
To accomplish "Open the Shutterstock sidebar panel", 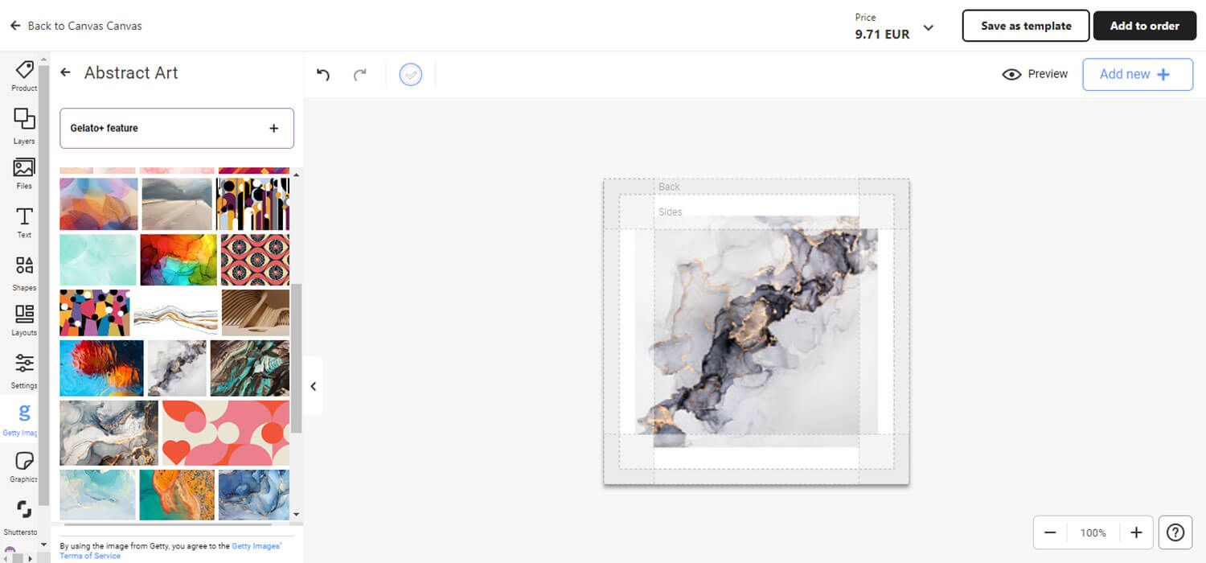I will pos(23,517).
